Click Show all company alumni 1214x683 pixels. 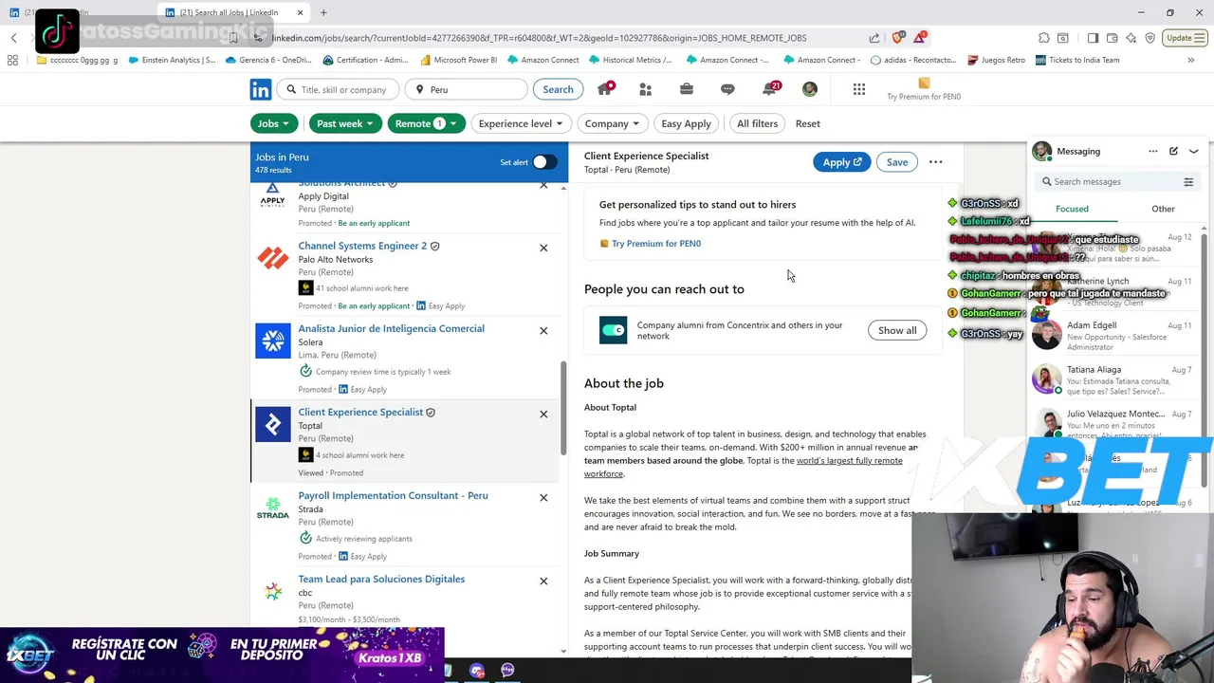(897, 330)
